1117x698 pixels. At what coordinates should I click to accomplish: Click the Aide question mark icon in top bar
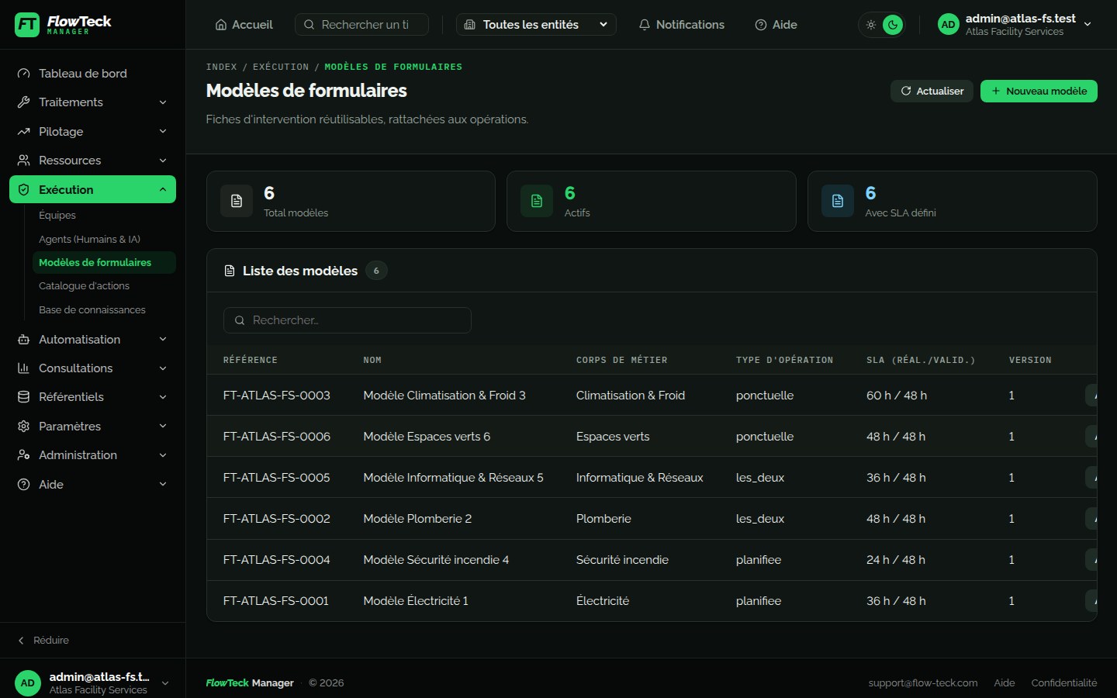pyautogui.click(x=760, y=25)
